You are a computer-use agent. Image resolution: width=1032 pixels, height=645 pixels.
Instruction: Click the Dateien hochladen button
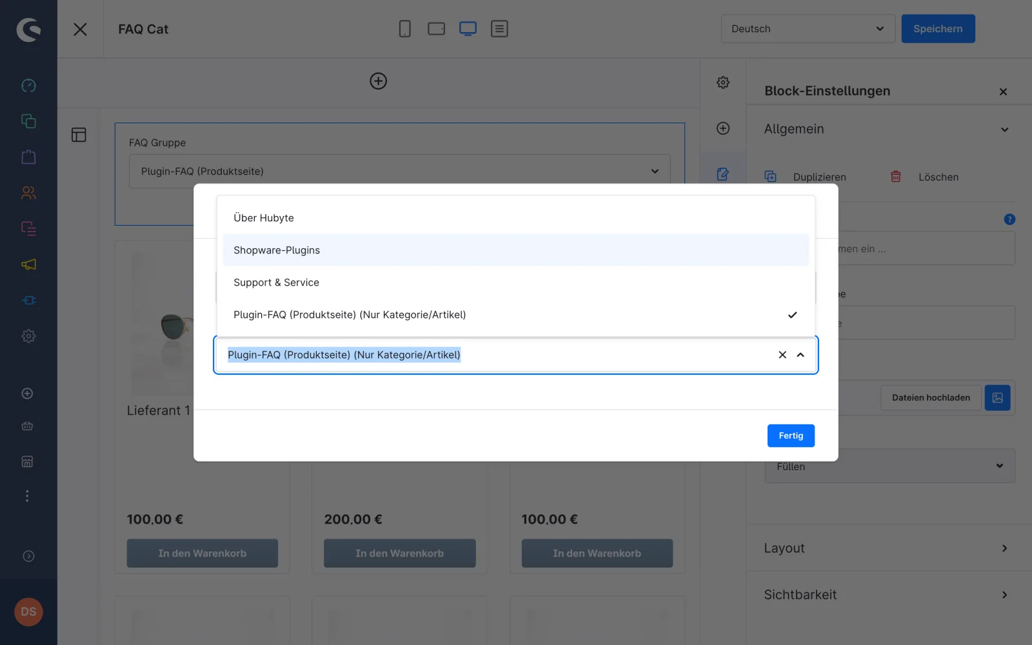click(931, 398)
